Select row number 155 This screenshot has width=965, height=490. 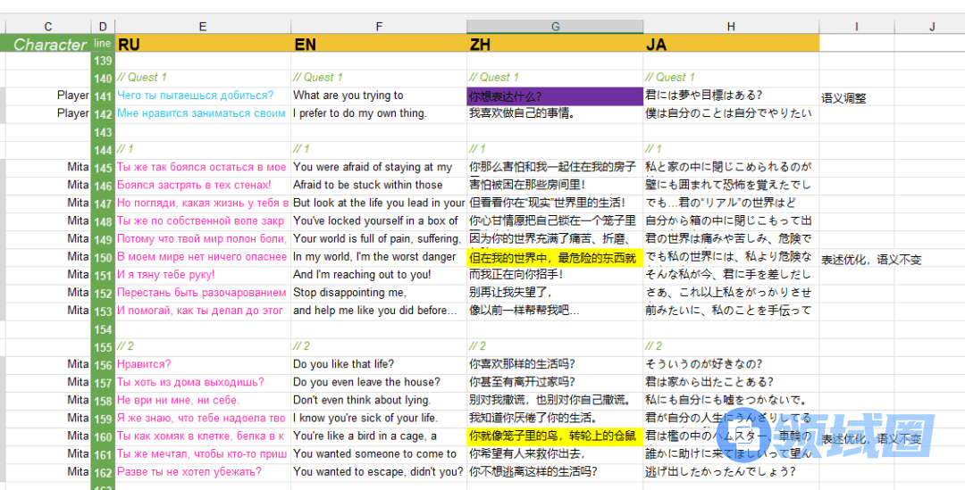(x=103, y=346)
